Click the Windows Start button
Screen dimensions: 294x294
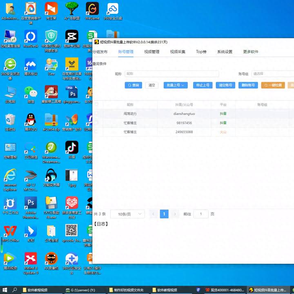(x=4, y=290)
